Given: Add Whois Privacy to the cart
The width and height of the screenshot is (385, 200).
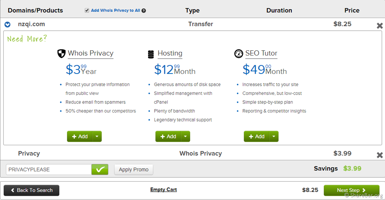Looking at the screenshot, I should pyautogui.click(x=79, y=137).
